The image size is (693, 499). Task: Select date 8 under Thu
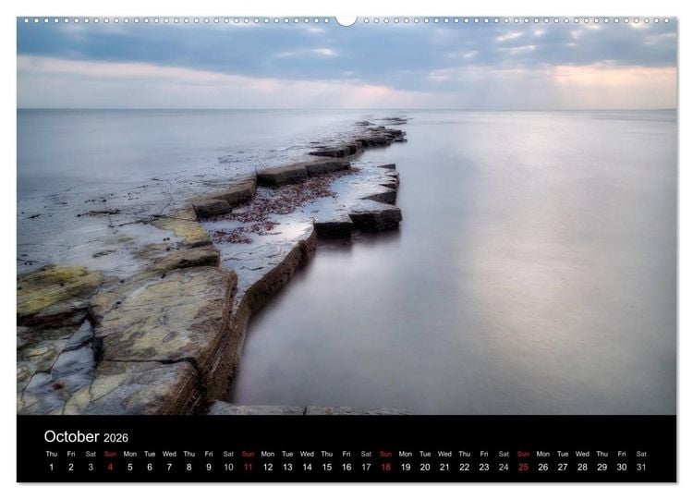point(188,468)
